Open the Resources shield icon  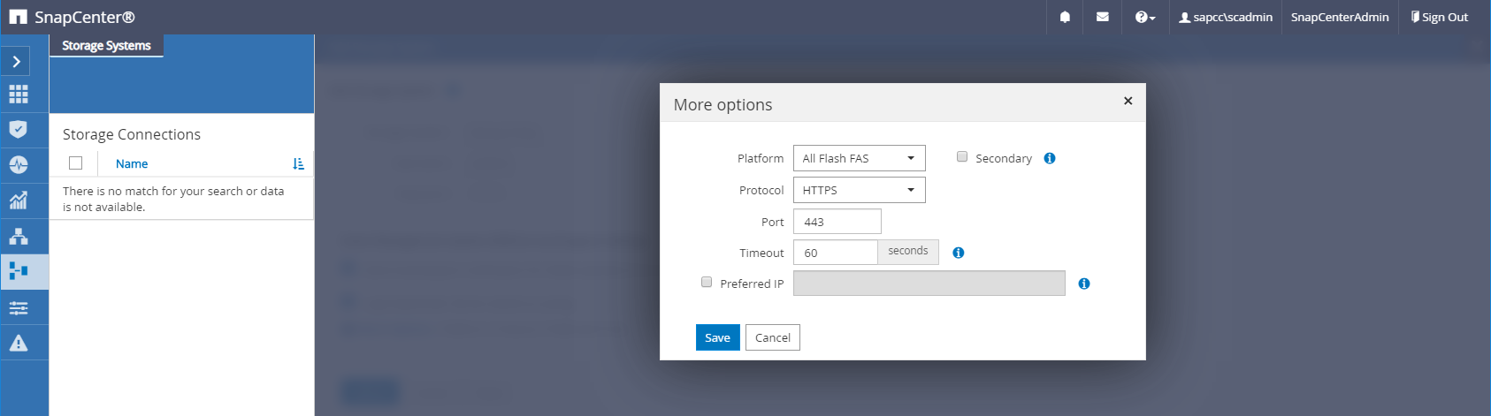(19, 129)
